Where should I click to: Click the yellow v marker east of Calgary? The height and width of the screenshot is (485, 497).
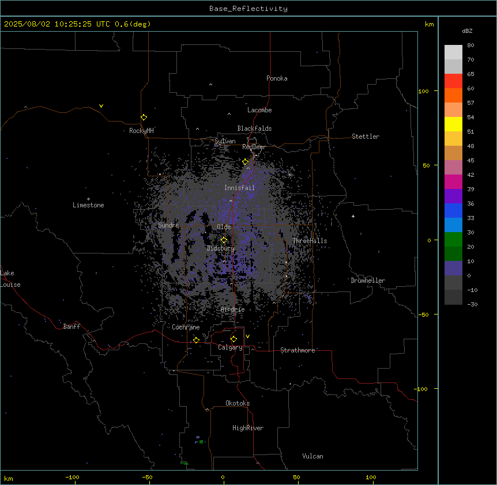click(247, 336)
